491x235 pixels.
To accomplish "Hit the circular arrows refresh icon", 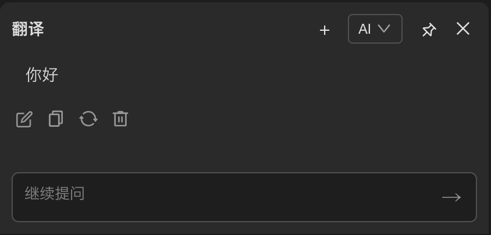I will 88,119.
